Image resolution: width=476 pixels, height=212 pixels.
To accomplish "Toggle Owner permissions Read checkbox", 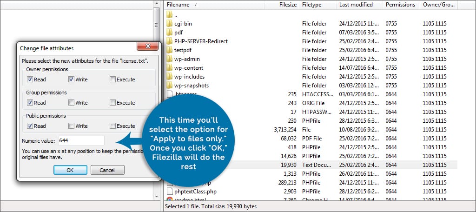I will [x=30, y=79].
